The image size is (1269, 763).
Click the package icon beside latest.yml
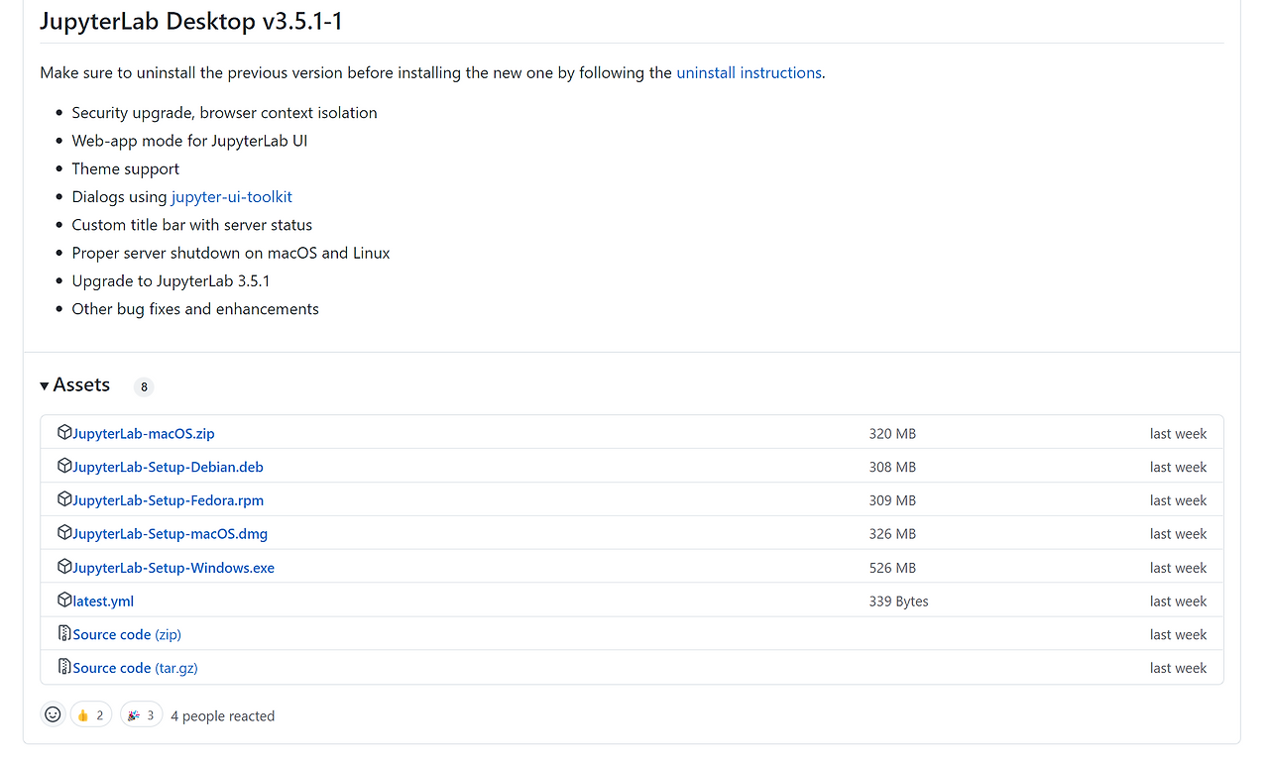(x=63, y=600)
